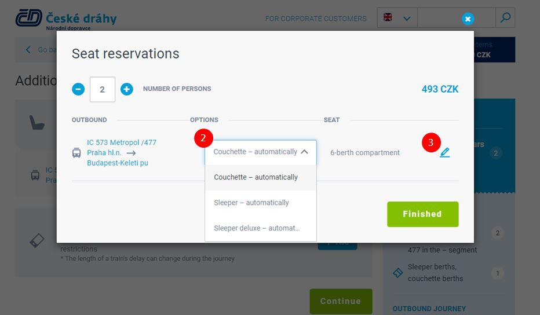Click the České dráhy logo
540x315 pixels.
(x=66, y=19)
